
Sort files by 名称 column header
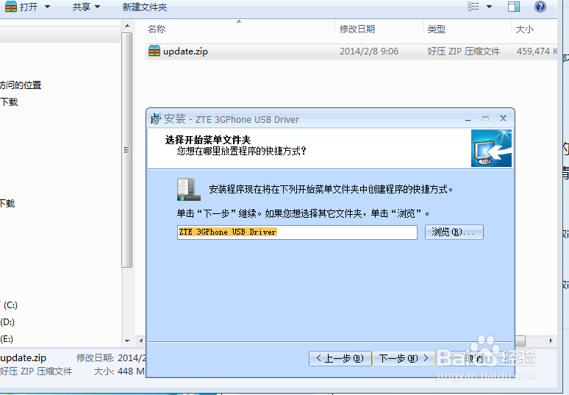point(157,29)
